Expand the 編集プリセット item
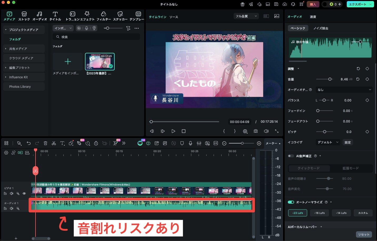Viewport: 377px width, 241px height. click(6, 68)
